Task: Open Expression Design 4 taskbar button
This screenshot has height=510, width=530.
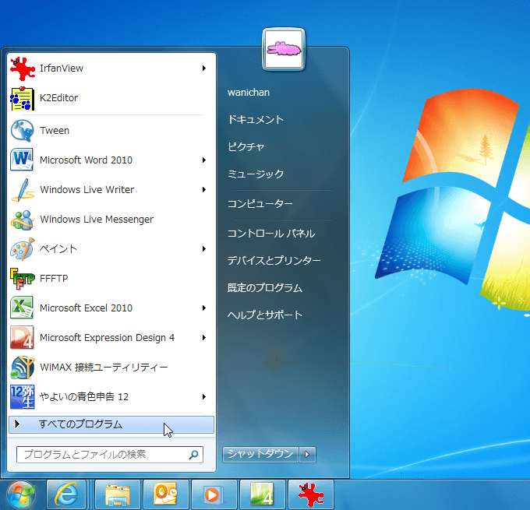Action: tap(263, 494)
